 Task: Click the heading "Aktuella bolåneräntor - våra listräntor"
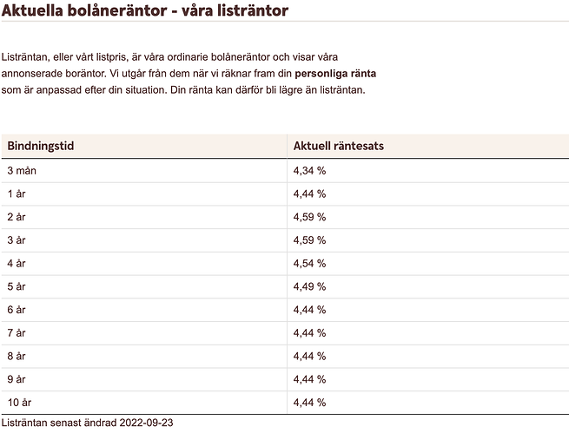point(146,10)
